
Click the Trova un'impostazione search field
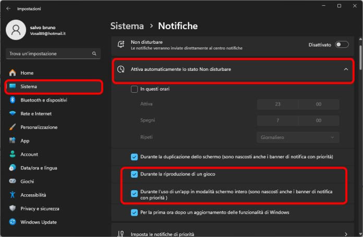click(53, 54)
